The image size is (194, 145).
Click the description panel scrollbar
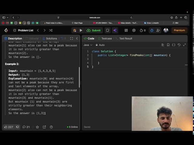click(79, 77)
